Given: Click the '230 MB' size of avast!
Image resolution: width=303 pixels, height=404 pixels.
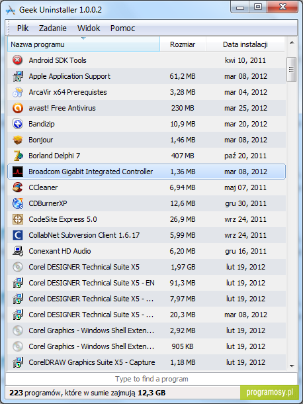Looking at the screenshot, I should click(x=183, y=108).
